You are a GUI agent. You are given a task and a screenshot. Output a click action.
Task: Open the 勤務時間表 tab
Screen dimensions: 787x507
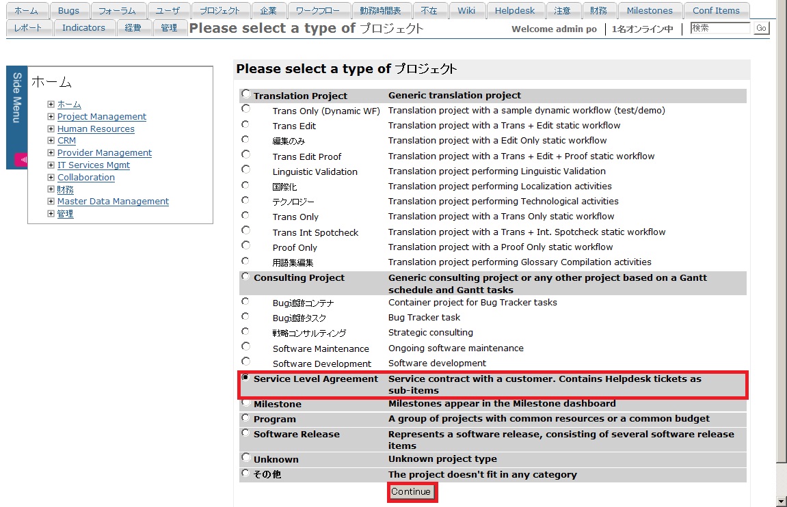coord(380,10)
